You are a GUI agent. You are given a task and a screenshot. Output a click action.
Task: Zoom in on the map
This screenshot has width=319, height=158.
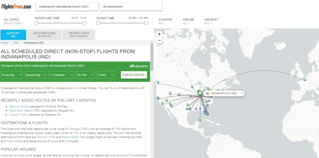click(x=159, y=34)
